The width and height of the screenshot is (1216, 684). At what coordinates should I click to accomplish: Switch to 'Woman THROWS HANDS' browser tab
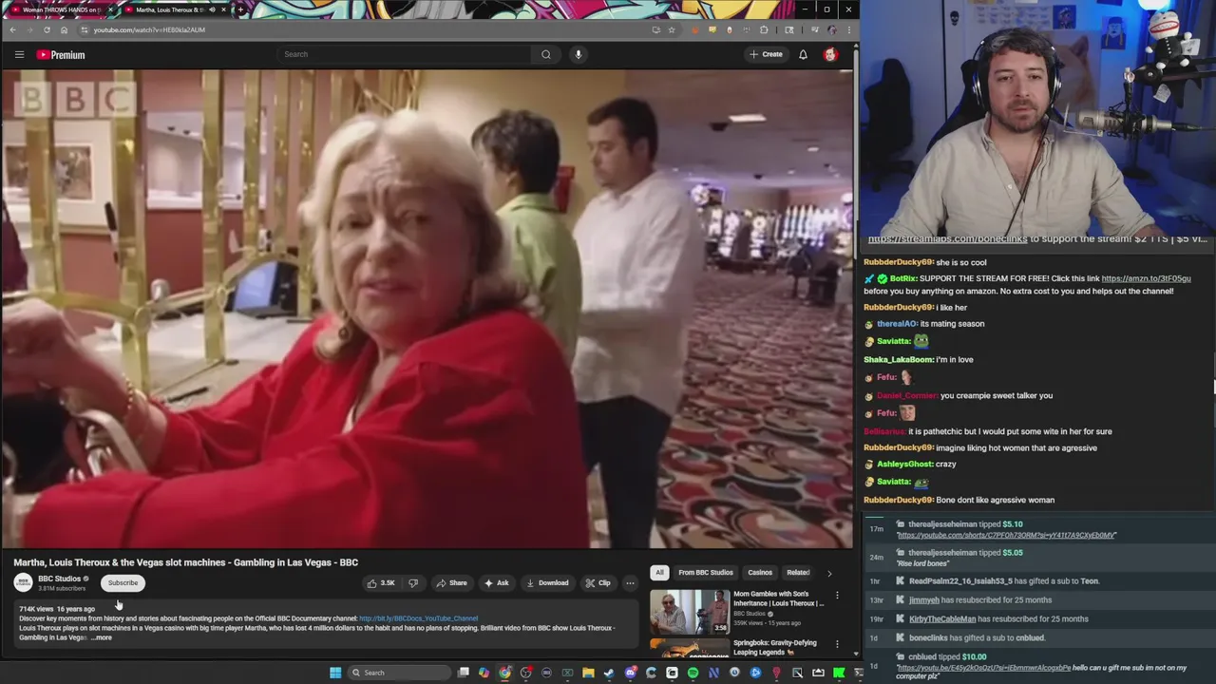tap(60, 9)
